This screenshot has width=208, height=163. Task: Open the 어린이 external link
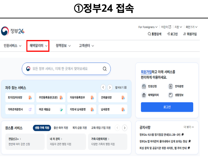point(166,27)
